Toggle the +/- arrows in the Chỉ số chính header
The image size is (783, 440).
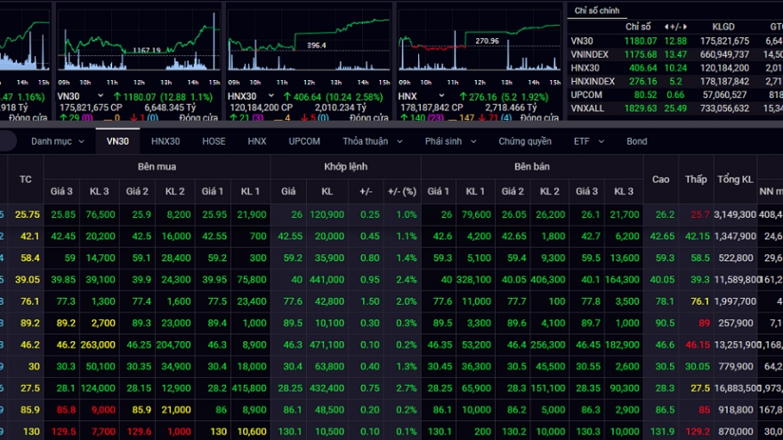point(676,26)
